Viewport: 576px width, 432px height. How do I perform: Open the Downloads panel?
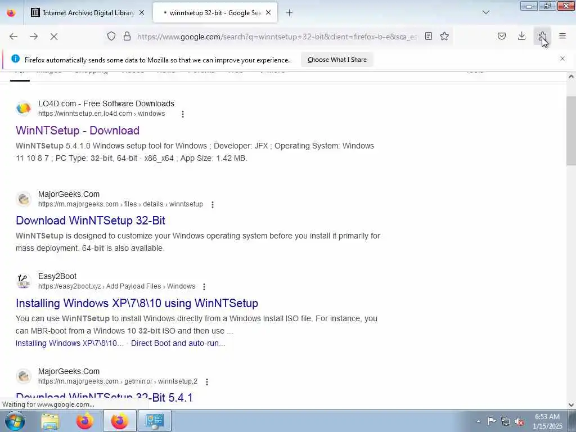click(x=521, y=36)
